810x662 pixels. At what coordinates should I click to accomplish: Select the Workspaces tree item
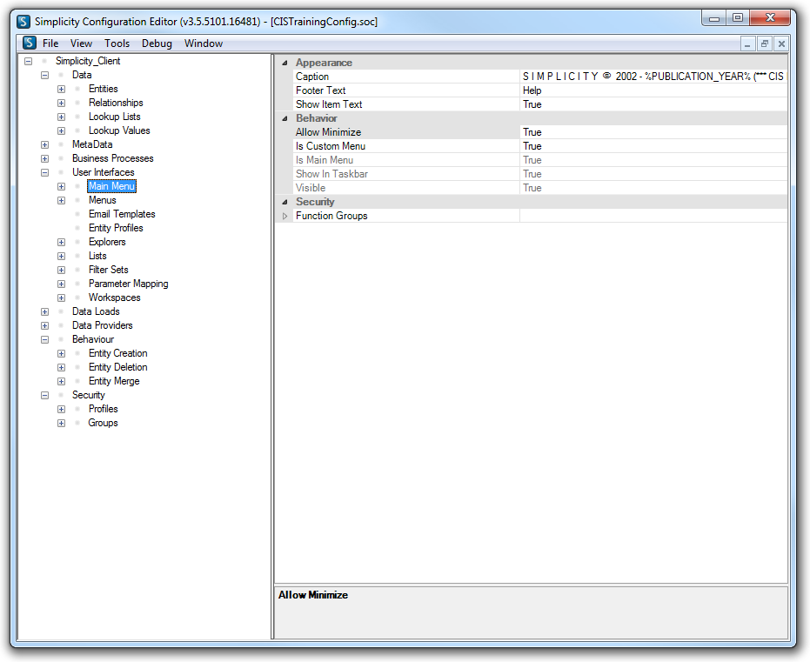114,298
